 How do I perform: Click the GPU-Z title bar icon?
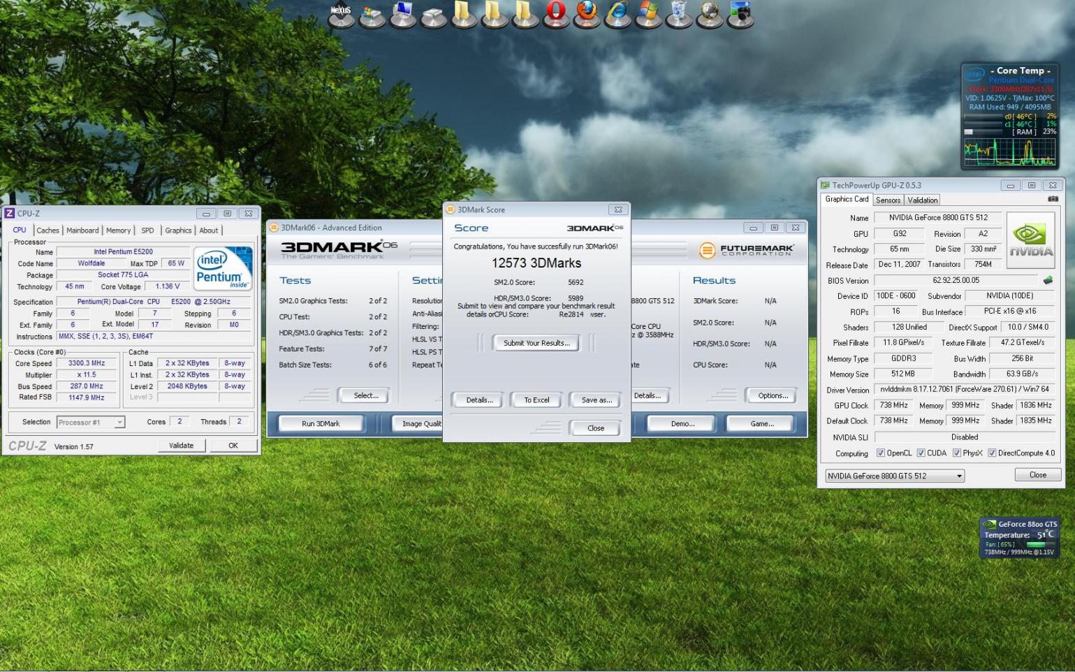825,185
